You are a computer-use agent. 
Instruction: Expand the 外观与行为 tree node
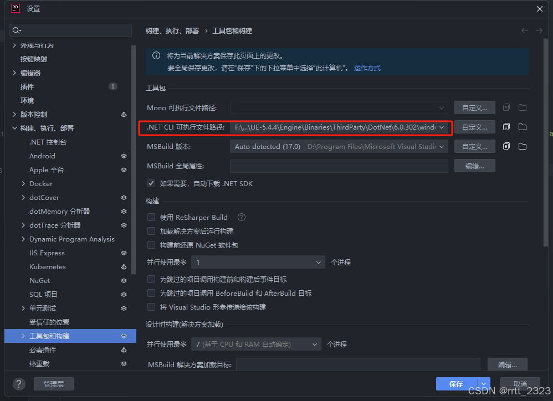coord(14,45)
